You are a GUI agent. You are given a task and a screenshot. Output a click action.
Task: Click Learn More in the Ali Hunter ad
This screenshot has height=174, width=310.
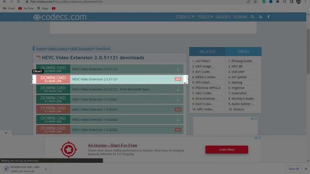(x=227, y=149)
